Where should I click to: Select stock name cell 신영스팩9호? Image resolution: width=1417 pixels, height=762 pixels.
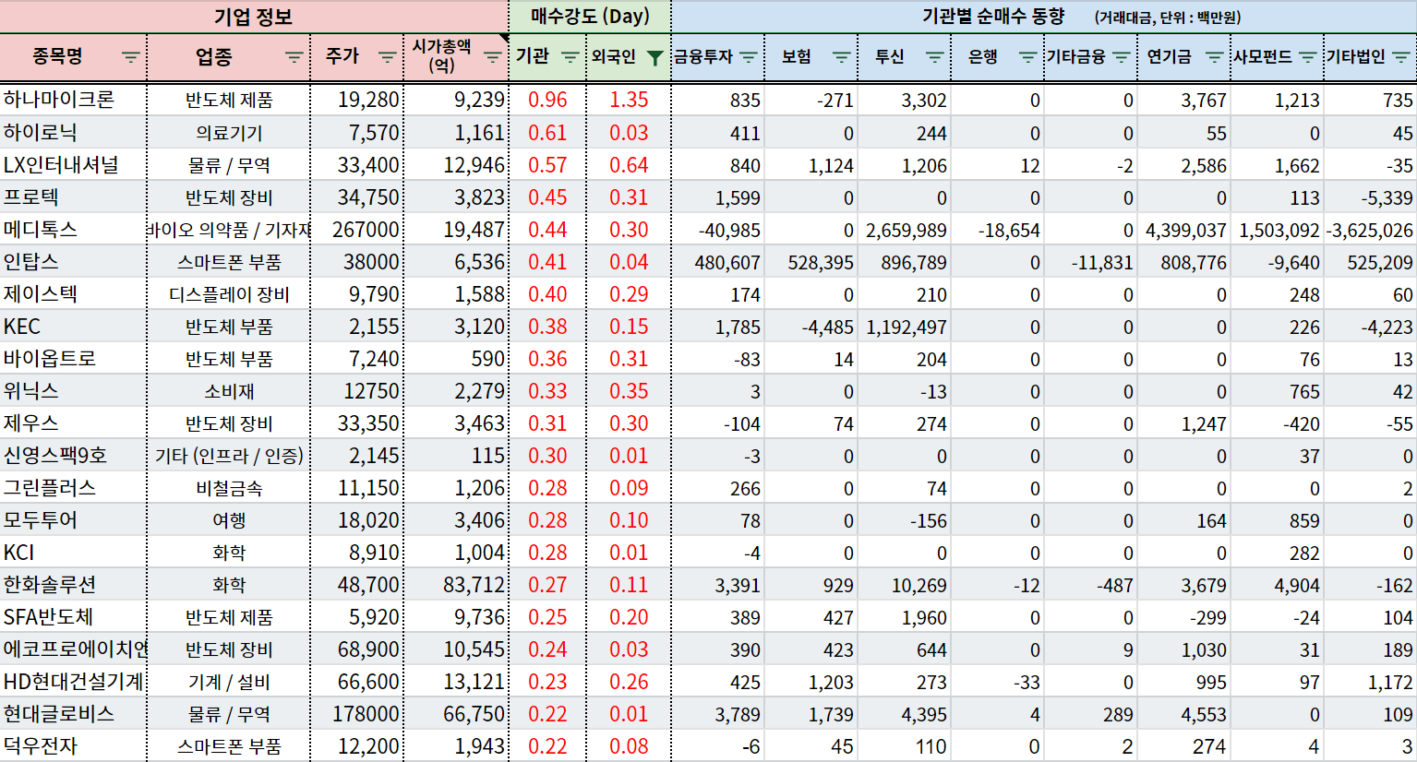point(73,456)
